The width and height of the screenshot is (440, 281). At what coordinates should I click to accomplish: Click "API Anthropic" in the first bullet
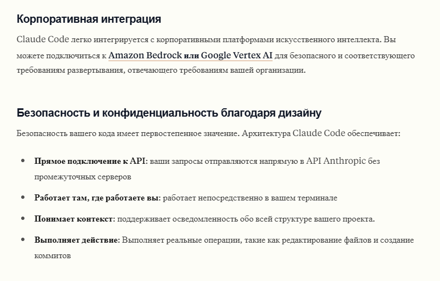click(x=336, y=161)
